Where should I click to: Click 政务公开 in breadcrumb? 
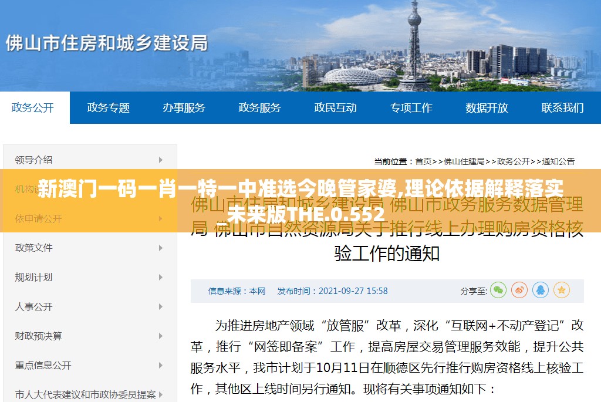[x=513, y=161]
